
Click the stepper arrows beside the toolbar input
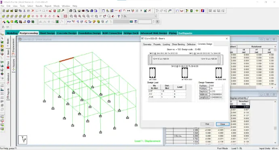point(154,22)
